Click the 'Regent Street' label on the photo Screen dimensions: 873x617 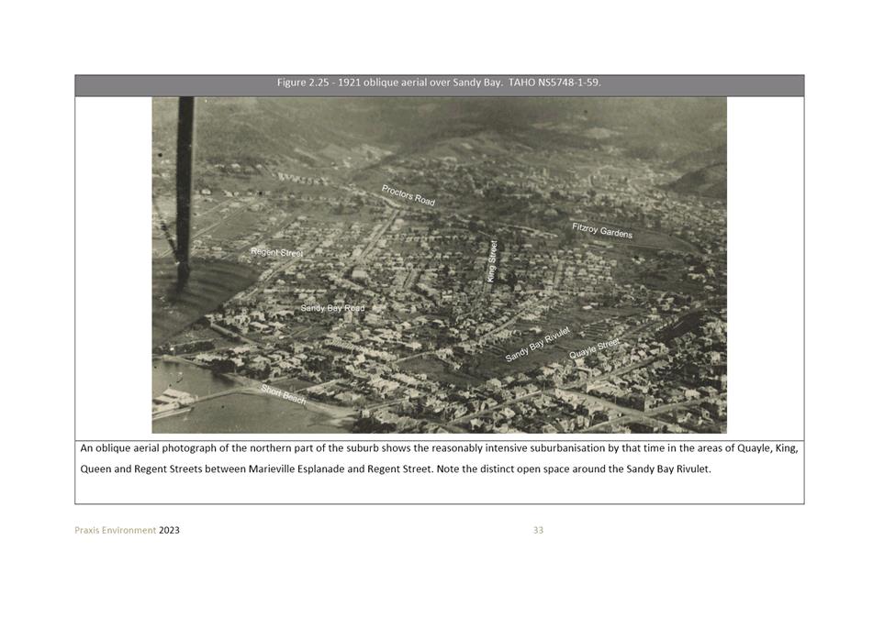pos(276,252)
